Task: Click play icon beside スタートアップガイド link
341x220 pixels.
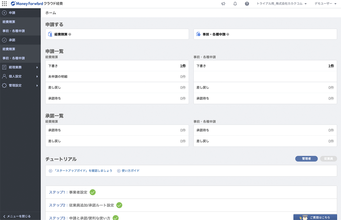Action: click(x=51, y=171)
